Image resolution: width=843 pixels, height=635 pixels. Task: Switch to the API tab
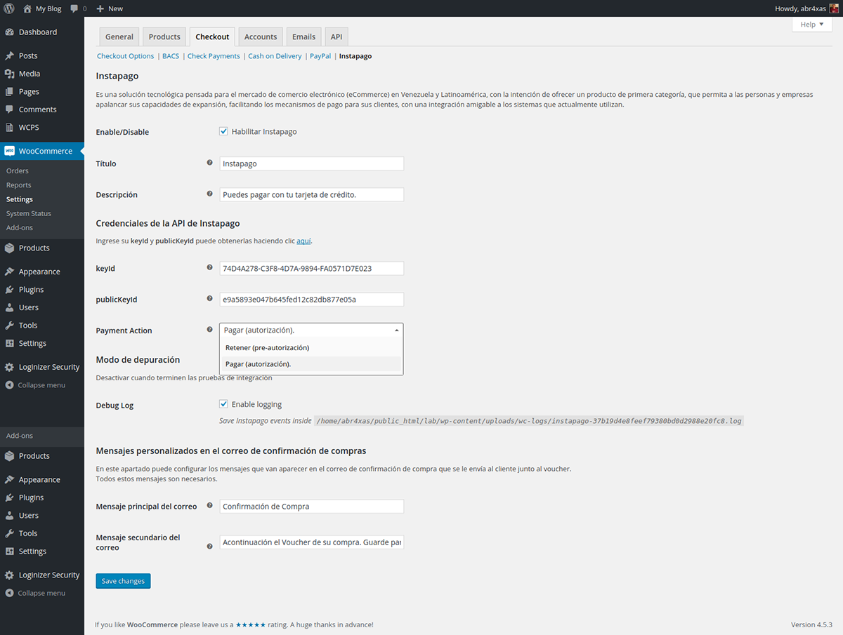coord(336,37)
